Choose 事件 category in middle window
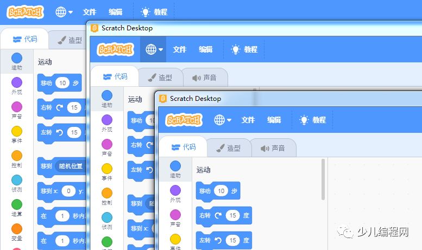 107,172
